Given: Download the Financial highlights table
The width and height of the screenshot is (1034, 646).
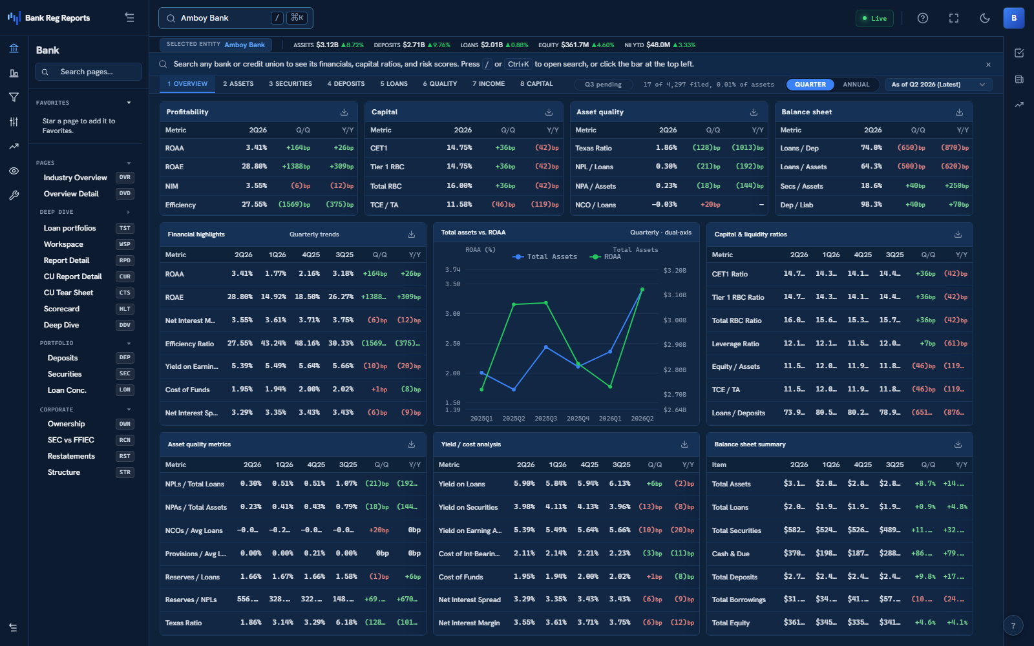Looking at the screenshot, I should point(412,234).
